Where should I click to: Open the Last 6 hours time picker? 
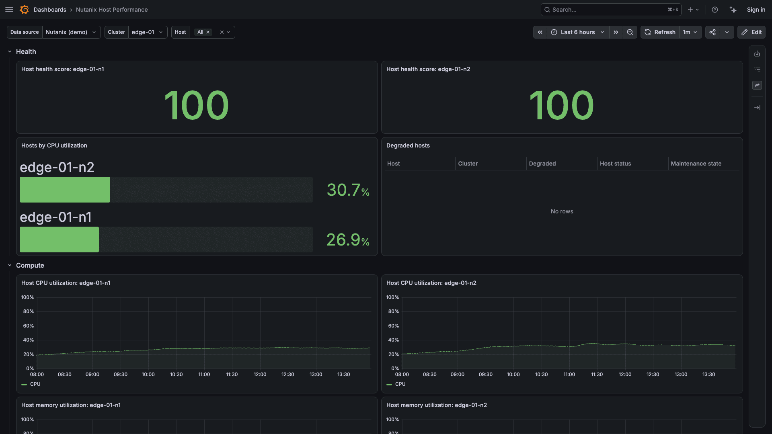[x=578, y=32]
